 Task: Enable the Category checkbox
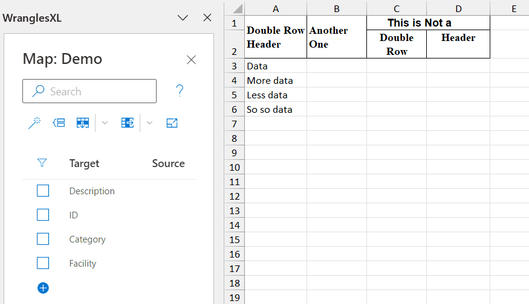pos(43,239)
